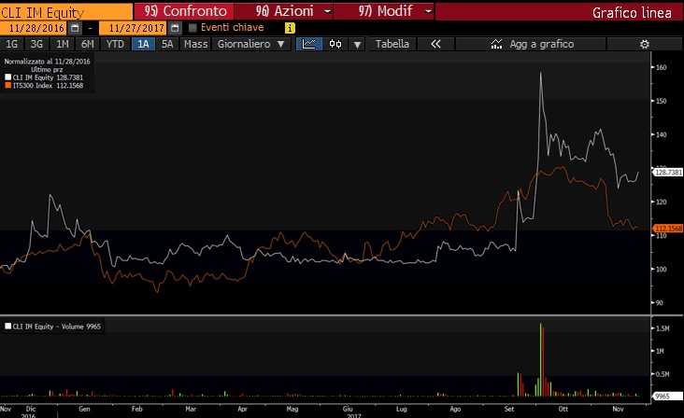This screenshot has width=684, height=418.
Task: Click CLI IM Equity 128.7381 legend entry
Action: pyautogui.click(x=44, y=77)
